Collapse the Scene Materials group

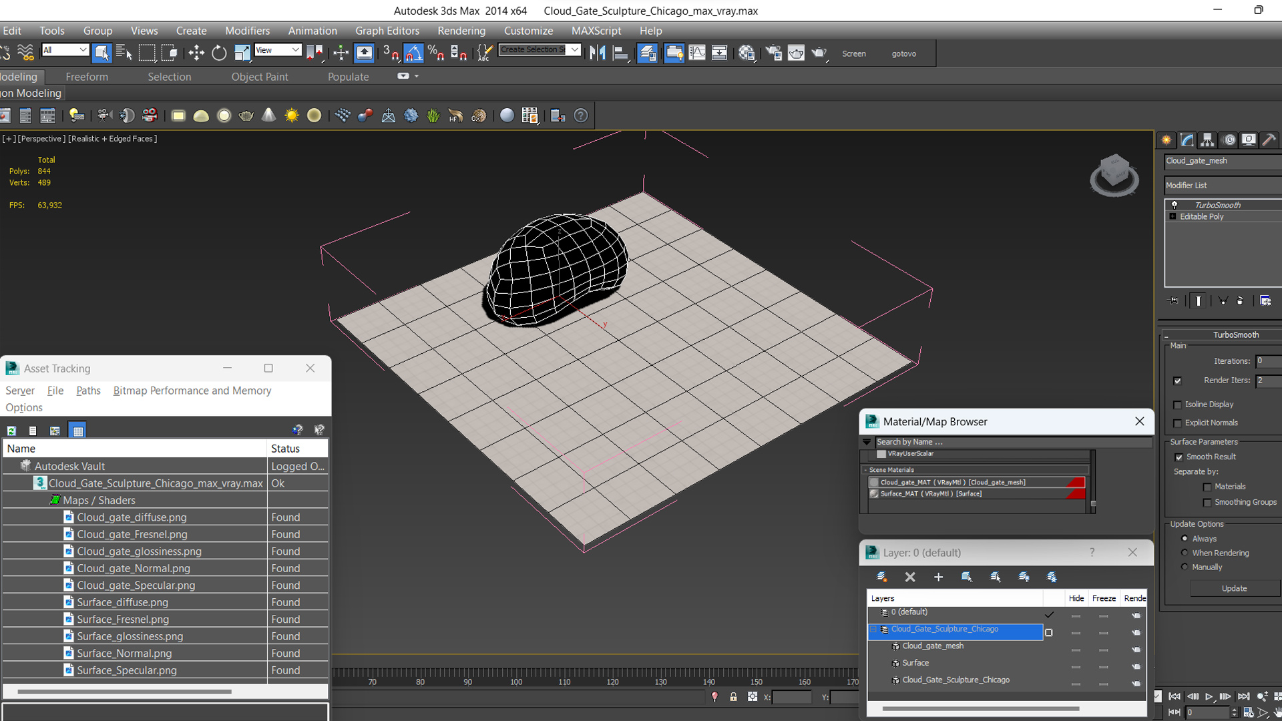[865, 470]
